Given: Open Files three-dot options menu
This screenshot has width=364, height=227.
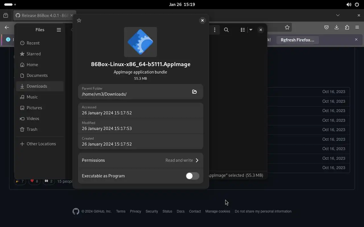Looking at the screenshot, I should (x=215, y=30).
